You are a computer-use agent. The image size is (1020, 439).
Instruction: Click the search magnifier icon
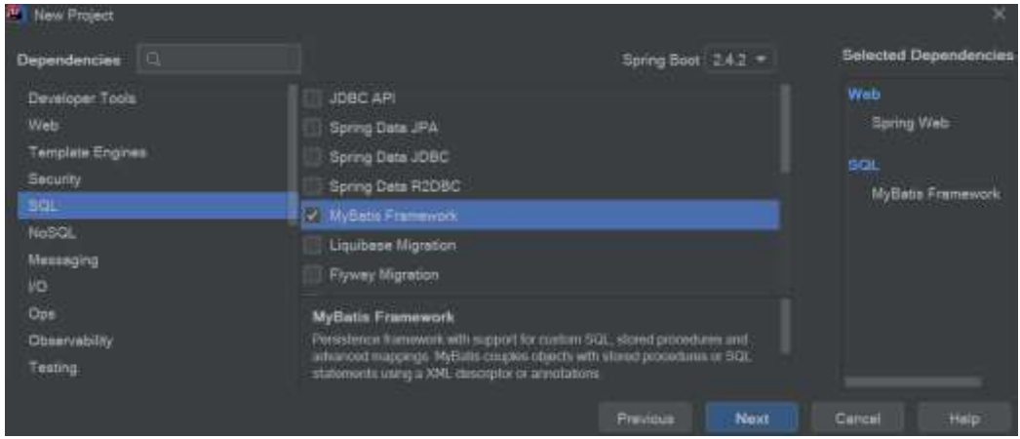tap(154, 60)
